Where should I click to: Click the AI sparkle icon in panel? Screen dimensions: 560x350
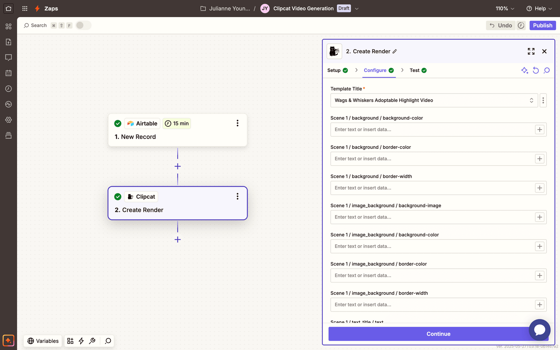coord(525,70)
